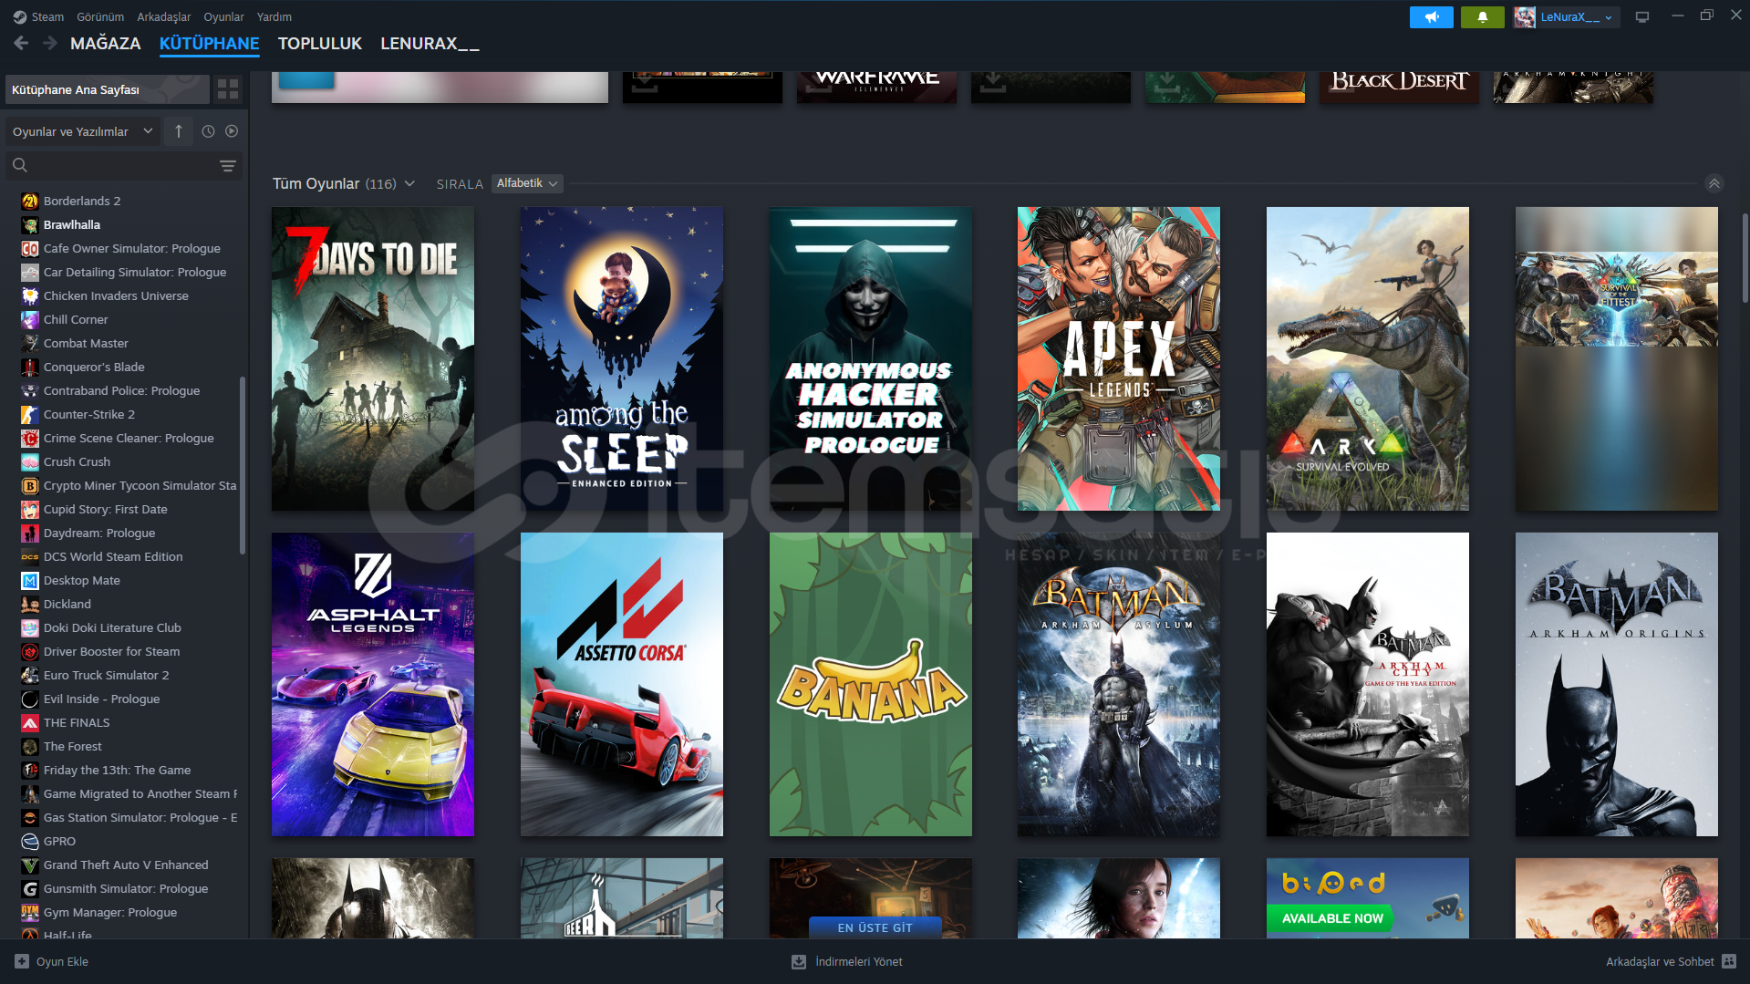Open Batman Arkham Origins cover
Screen dimensions: 1750x984
click(x=1617, y=684)
